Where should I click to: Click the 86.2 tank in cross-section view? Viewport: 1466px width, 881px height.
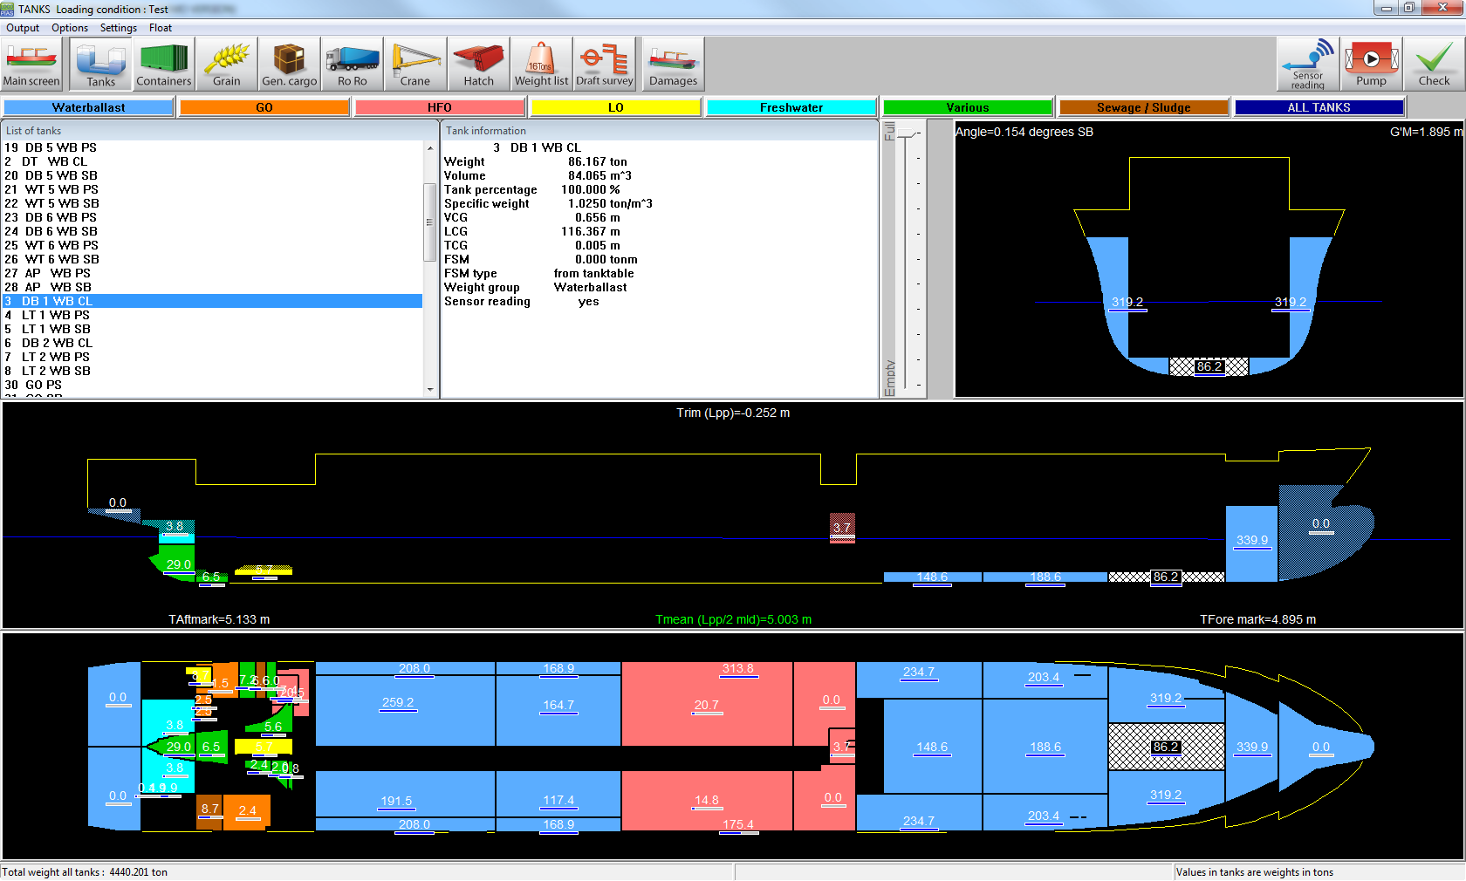(1209, 366)
